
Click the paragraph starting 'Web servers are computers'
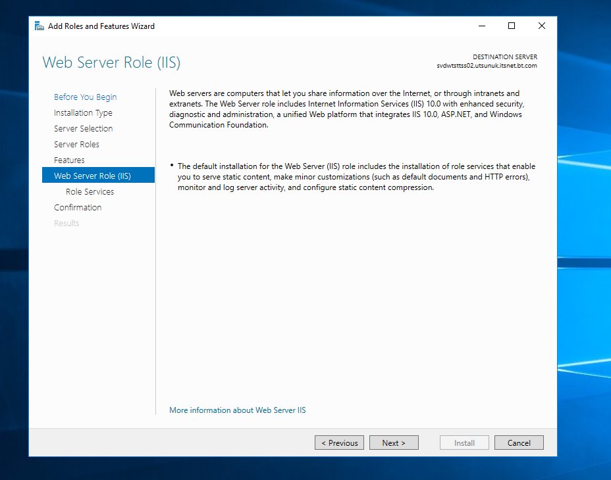pyautogui.click(x=347, y=109)
